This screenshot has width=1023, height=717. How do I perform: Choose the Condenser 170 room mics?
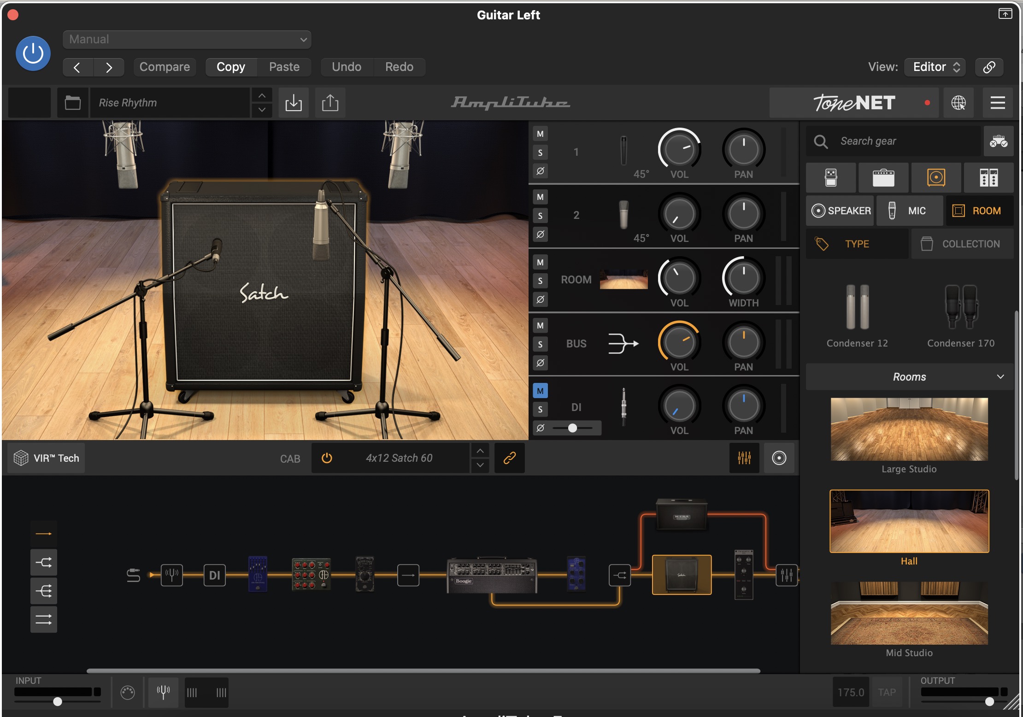pos(961,316)
